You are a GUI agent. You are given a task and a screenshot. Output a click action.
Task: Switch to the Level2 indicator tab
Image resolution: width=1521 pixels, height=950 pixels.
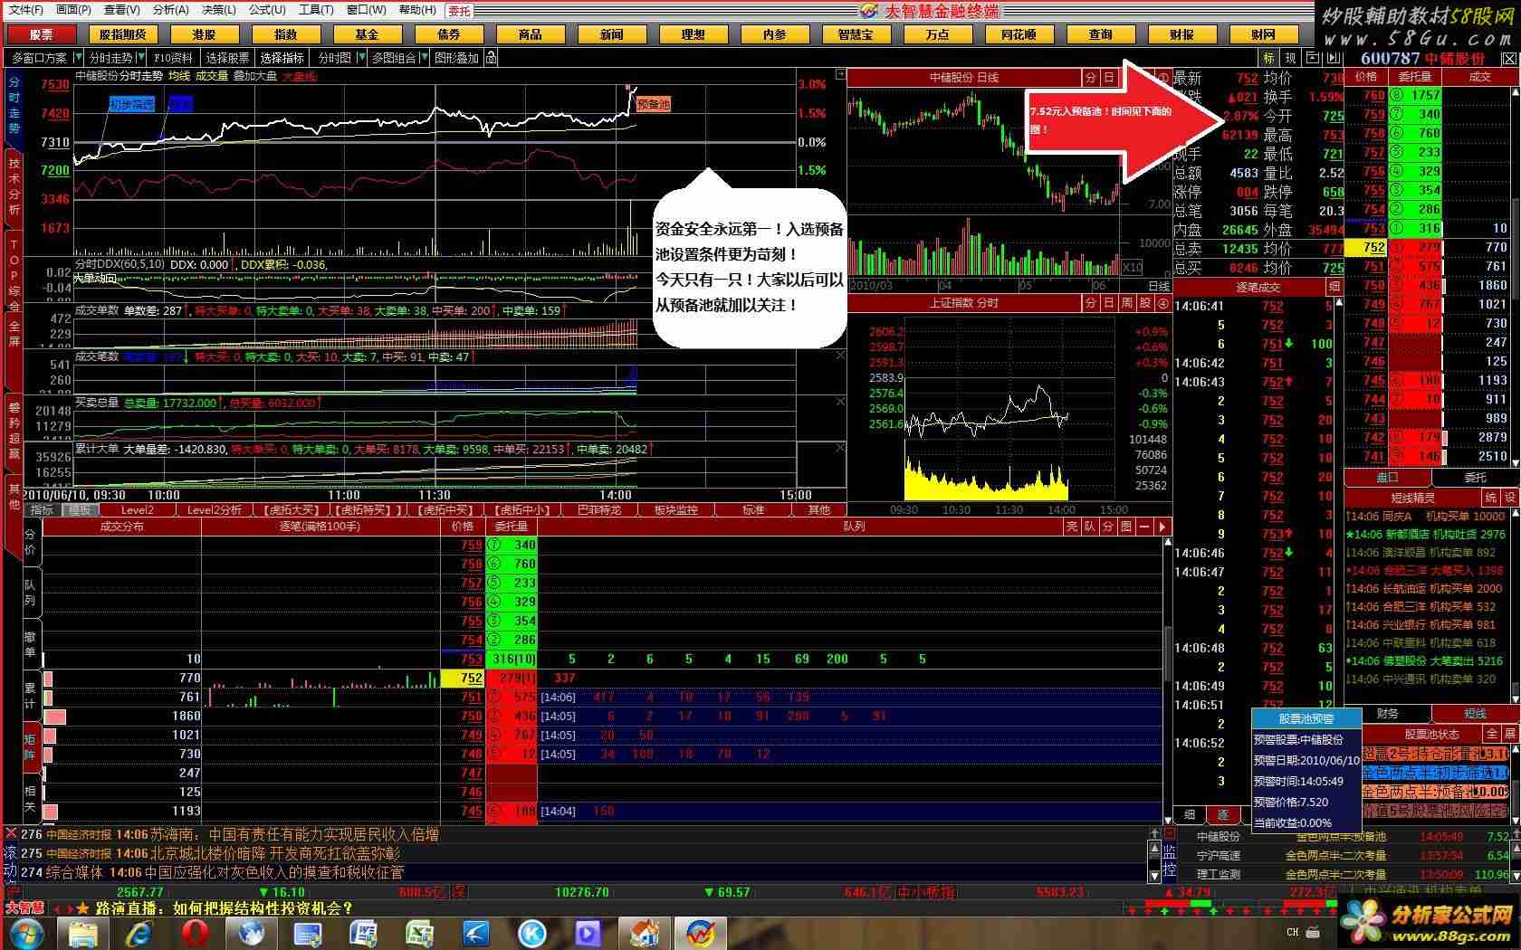pyautogui.click(x=138, y=510)
